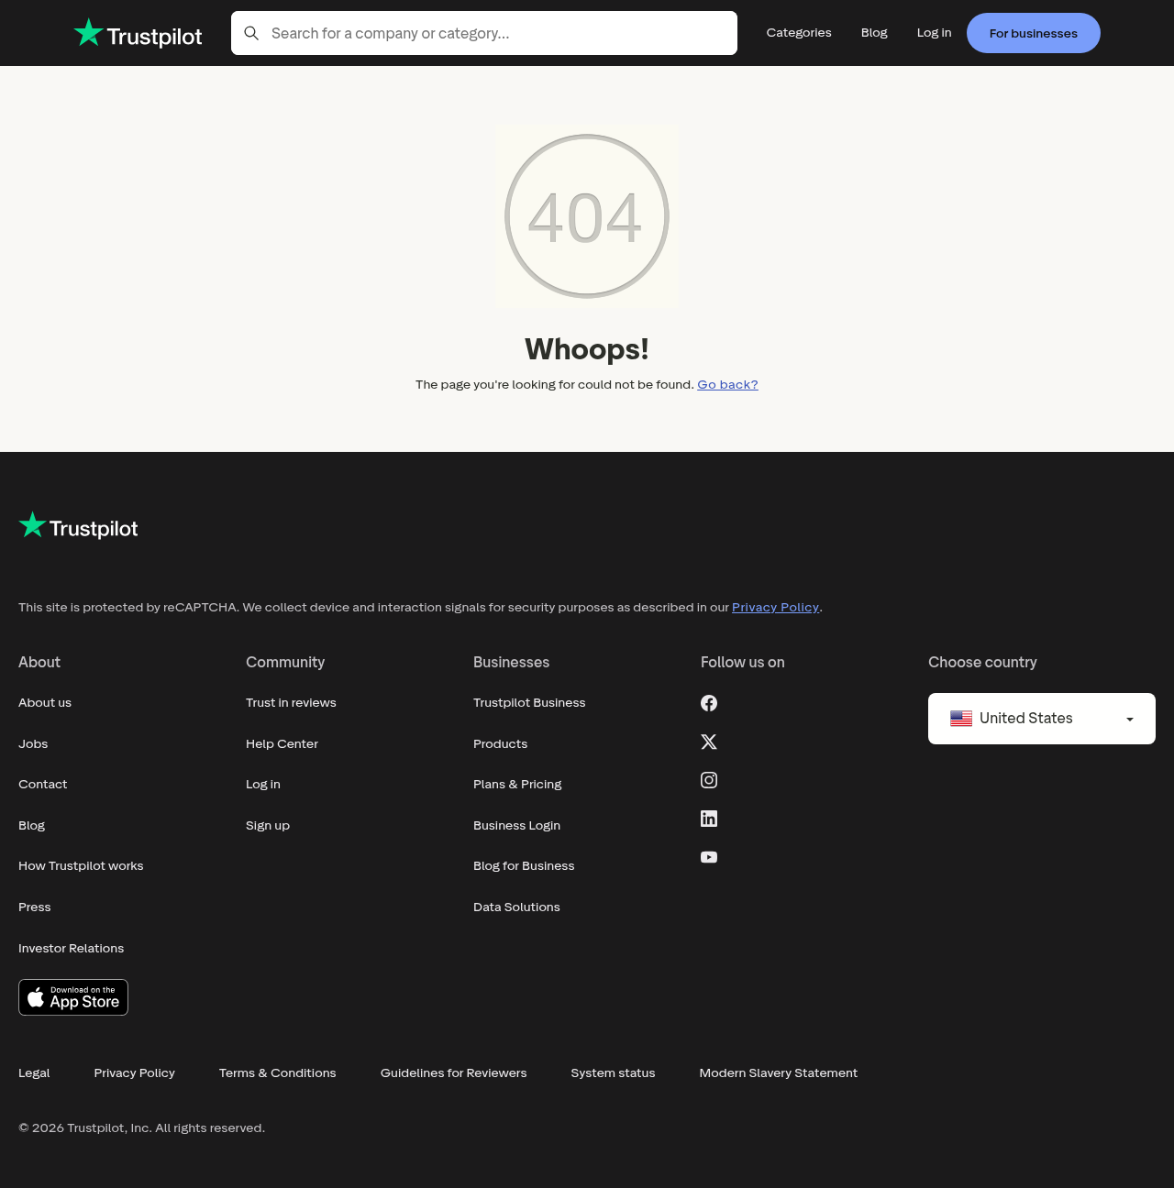This screenshot has width=1174, height=1188.
Task: Click the Go back? link
Action: pyautogui.click(x=727, y=384)
